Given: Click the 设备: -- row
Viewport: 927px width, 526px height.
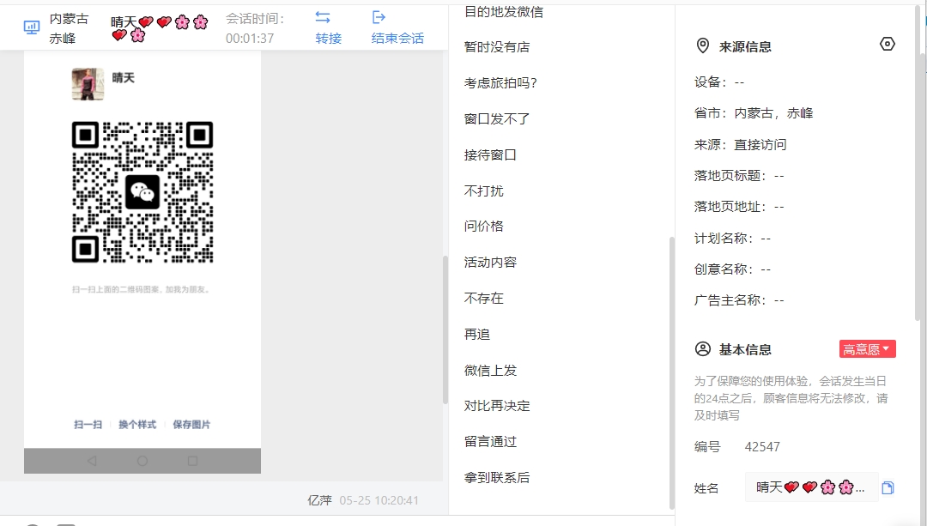Looking at the screenshot, I should 719,82.
